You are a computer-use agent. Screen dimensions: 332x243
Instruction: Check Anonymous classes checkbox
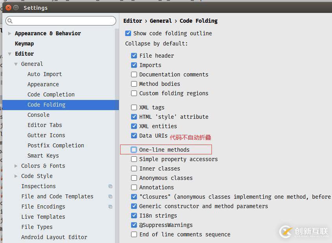[x=134, y=178]
